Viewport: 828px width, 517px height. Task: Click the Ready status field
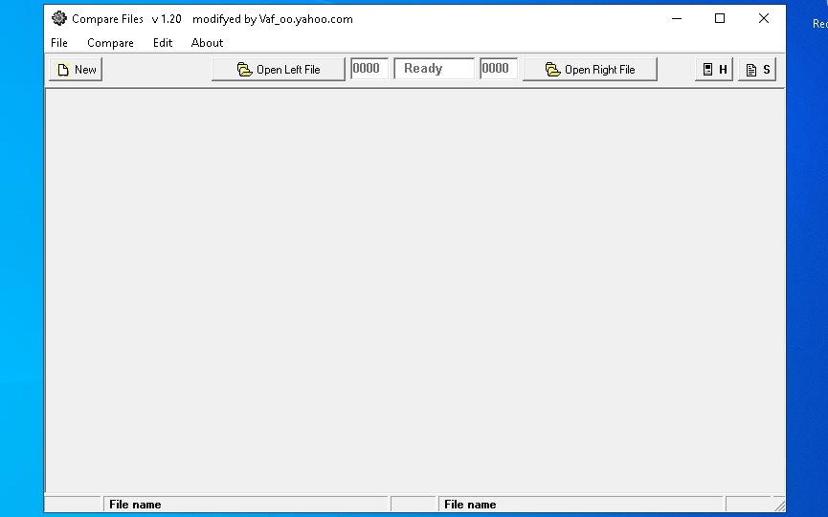pyautogui.click(x=434, y=69)
